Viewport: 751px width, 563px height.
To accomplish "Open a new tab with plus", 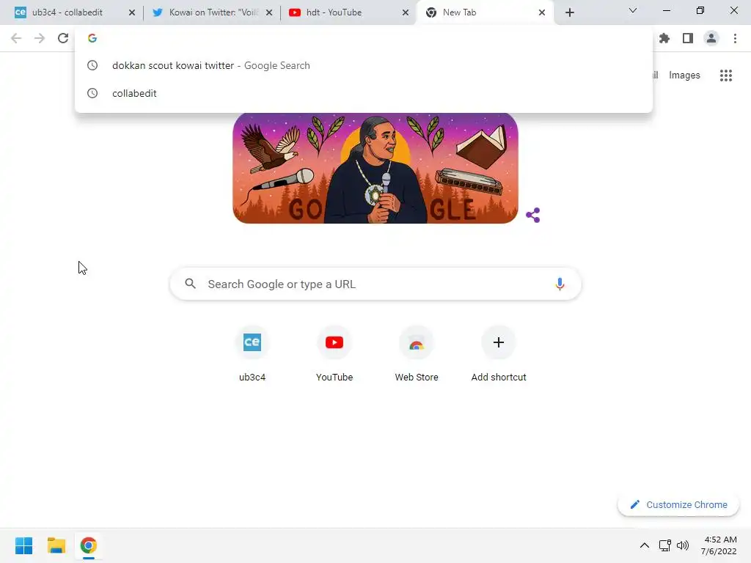I will click(x=569, y=12).
